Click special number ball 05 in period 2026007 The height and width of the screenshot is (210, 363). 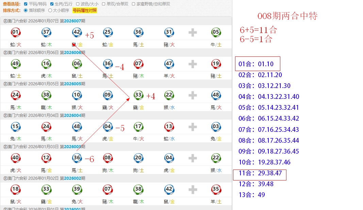point(216,33)
